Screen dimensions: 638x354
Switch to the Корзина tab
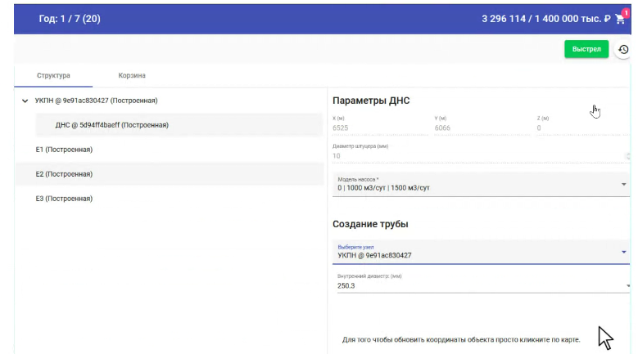click(132, 75)
